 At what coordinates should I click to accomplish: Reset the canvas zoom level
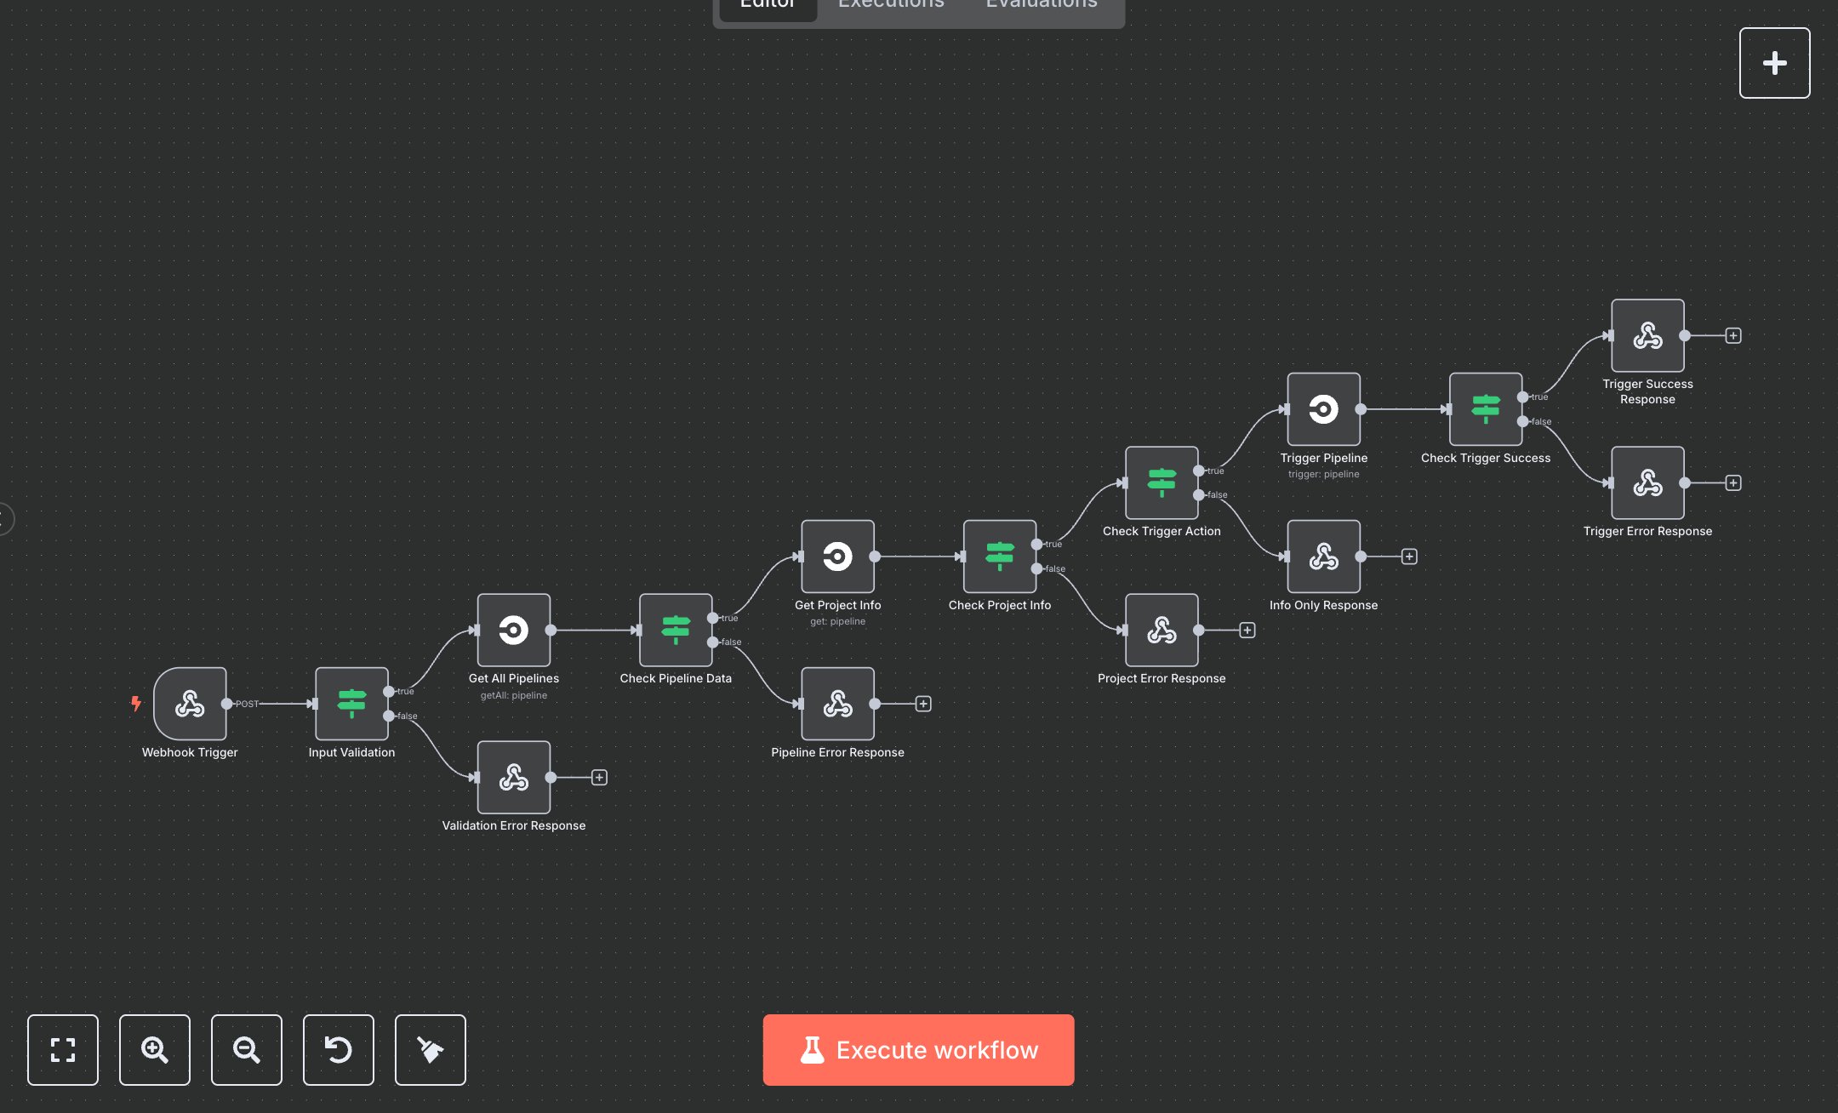tap(338, 1050)
